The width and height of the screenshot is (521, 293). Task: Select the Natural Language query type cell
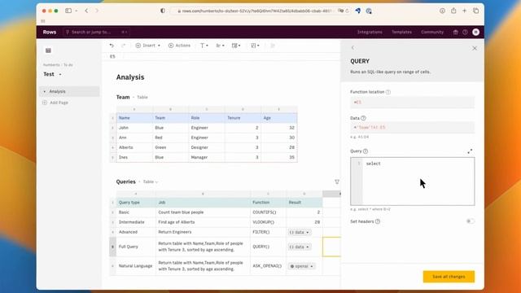pos(136,266)
